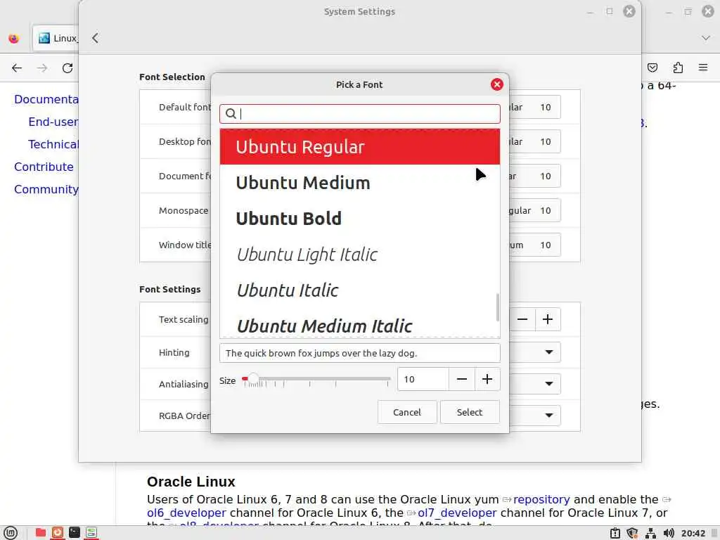Open file manager from taskbar
This screenshot has width=720, height=540.
tap(40, 533)
